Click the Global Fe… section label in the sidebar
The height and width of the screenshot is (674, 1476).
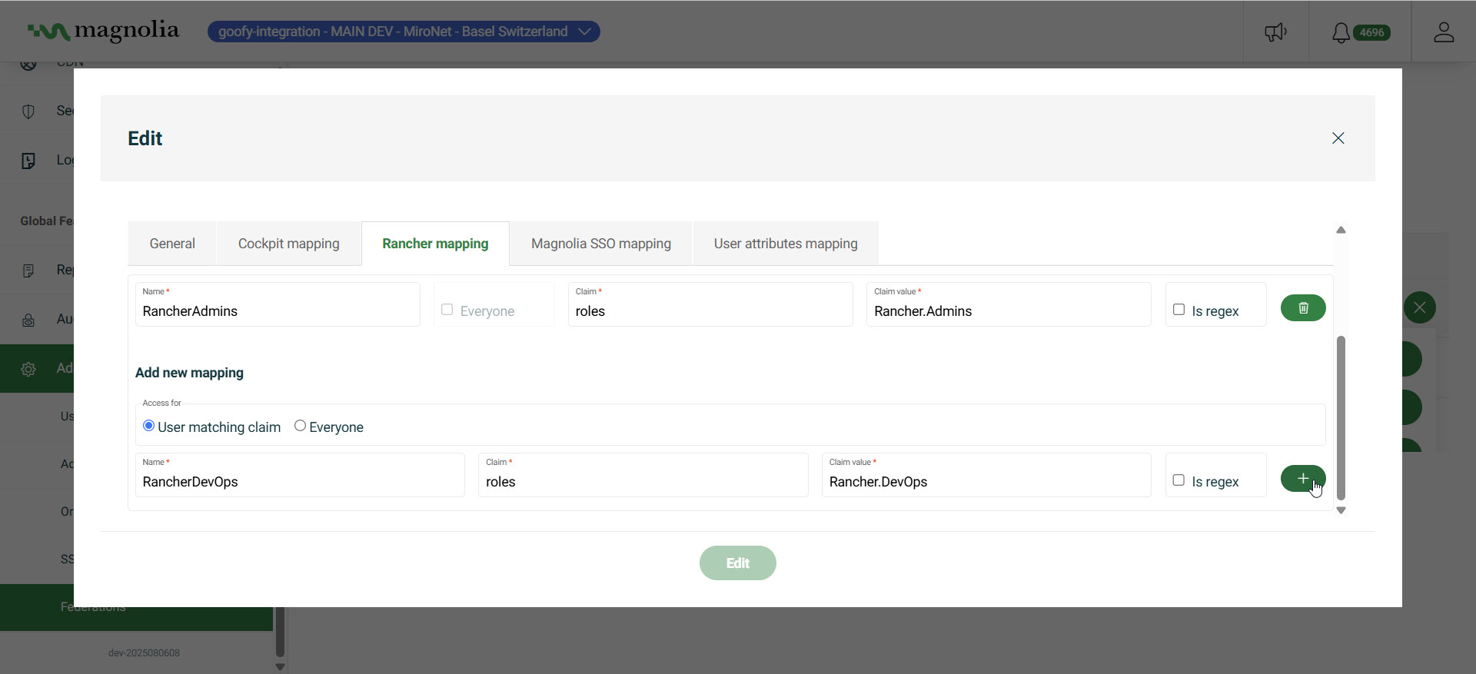pyautogui.click(x=46, y=221)
